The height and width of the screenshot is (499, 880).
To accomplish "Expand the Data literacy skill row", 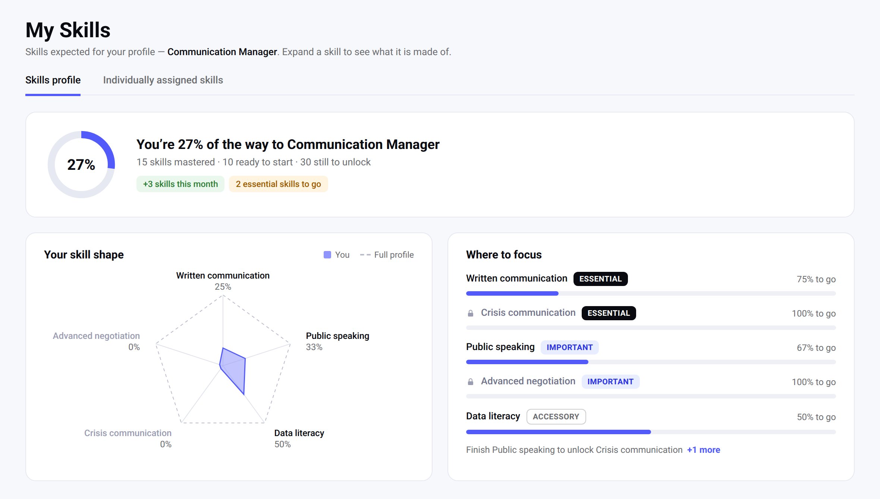I will coord(651,422).
